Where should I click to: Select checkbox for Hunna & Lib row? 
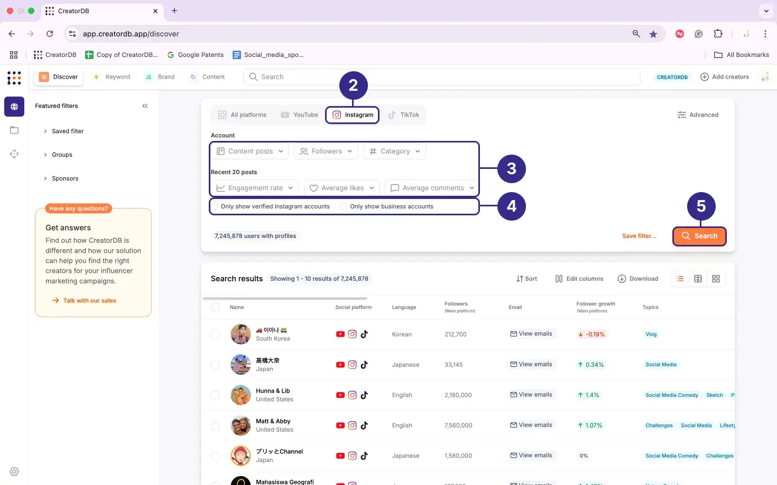(215, 395)
